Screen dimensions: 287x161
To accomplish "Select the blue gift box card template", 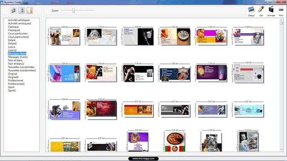I will (65, 73).
